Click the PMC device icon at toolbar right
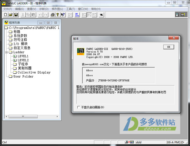The height and width of the screenshot is (146, 190). [177, 15]
